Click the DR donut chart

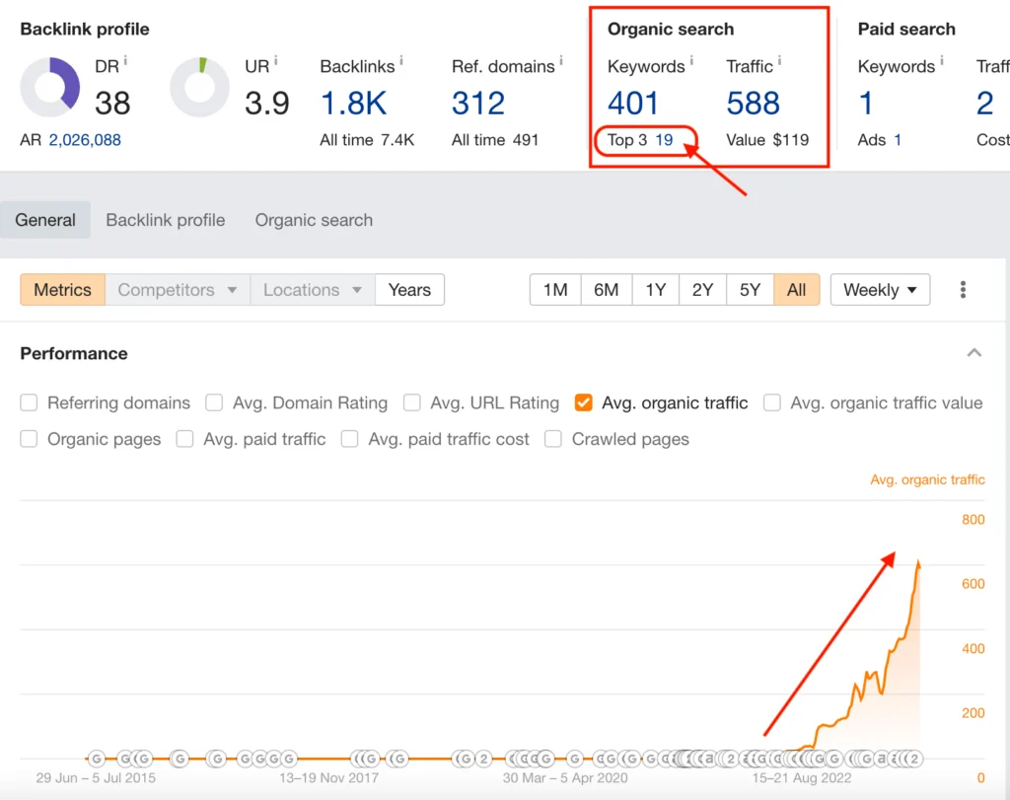tap(50, 87)
